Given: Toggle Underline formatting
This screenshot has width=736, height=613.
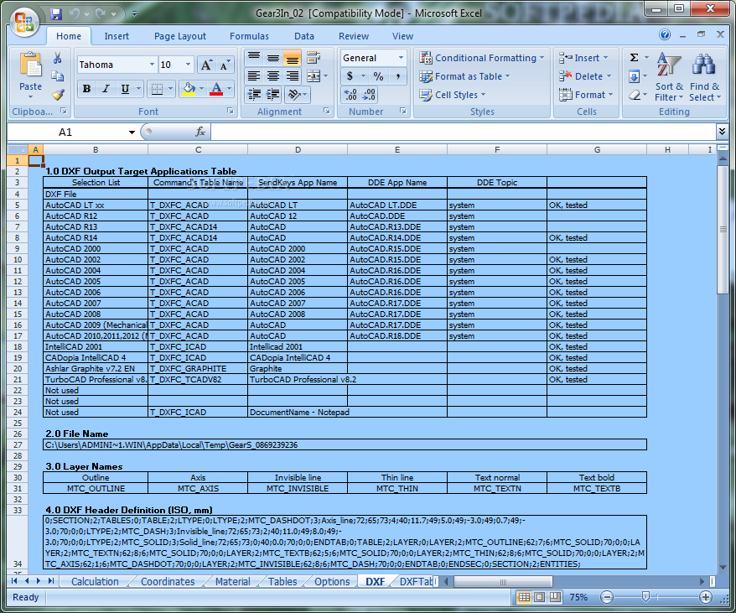Looking at the screenshot, I should (x=125, y=88).
